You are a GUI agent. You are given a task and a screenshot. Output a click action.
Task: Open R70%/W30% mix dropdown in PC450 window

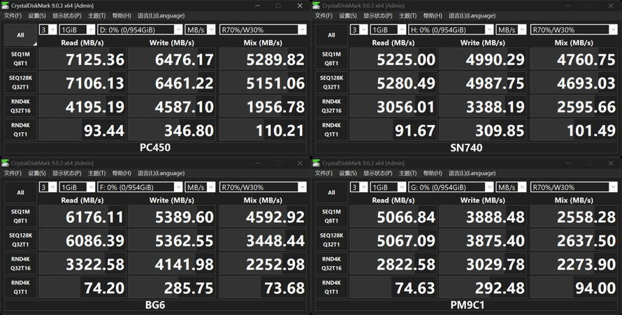click(263, 30)
